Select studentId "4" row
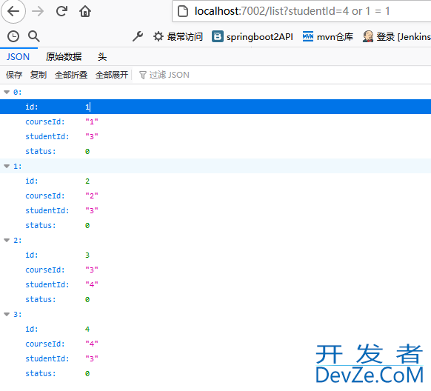This screenshot has width=431, height=391. (215, 285)
